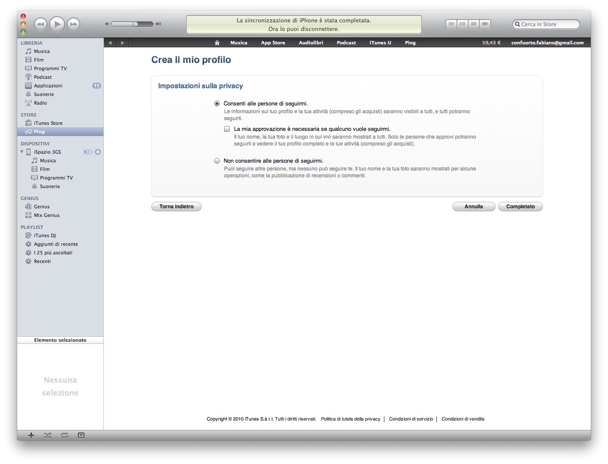This screenshot has width=608, height=464.
Task: Click the Completato button
Action: coord(520,207)
